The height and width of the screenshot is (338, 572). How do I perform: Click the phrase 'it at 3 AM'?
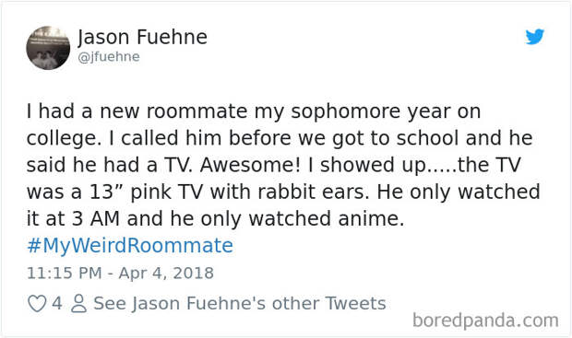pos(73,218)
